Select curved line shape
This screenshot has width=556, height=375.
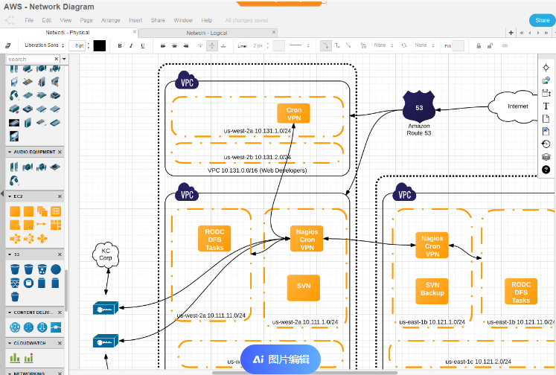point(325,45)
